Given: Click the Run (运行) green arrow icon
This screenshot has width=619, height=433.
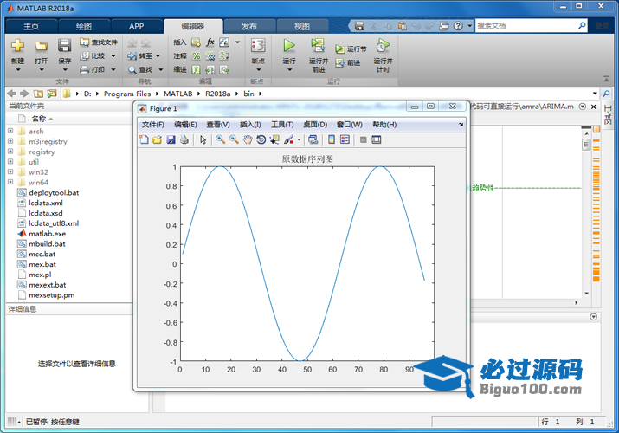Looking at the screenshot, I should pyautogui.click(x=289, y=45).
